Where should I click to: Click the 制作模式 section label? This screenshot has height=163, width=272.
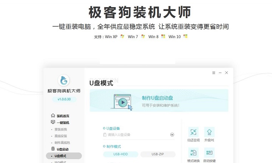coord(114,146)
